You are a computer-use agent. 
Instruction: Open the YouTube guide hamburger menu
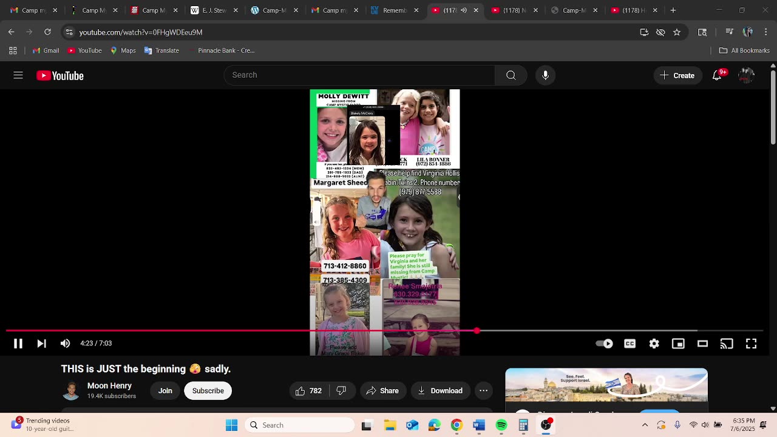pyautogui.click(x=18, y=75)
